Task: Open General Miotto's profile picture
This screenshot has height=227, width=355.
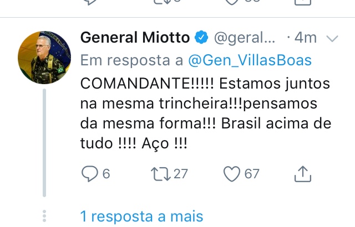Action: (x=44, y=58)
